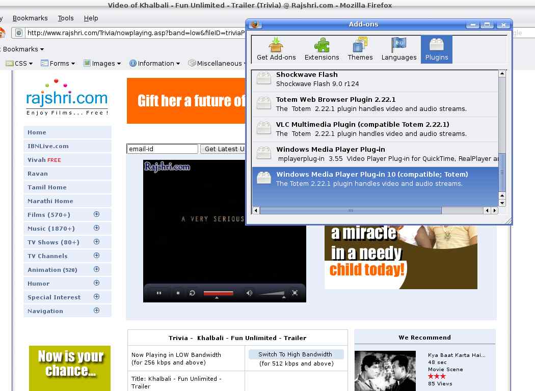Click the video volume slider
535x391 pixels.
coord(271,293)
